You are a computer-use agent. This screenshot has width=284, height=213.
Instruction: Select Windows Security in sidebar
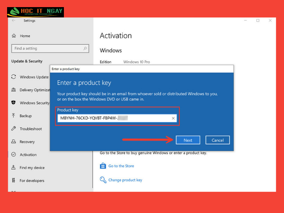tap(34, 103)
